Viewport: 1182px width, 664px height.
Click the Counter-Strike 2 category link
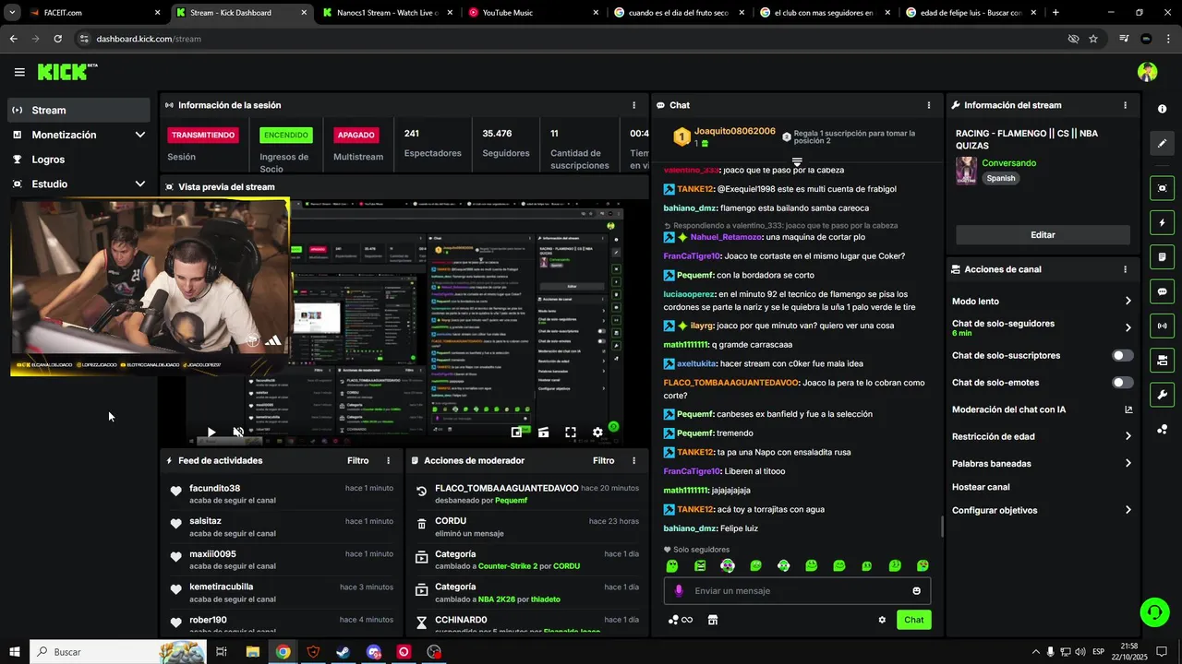click(507, 566)
